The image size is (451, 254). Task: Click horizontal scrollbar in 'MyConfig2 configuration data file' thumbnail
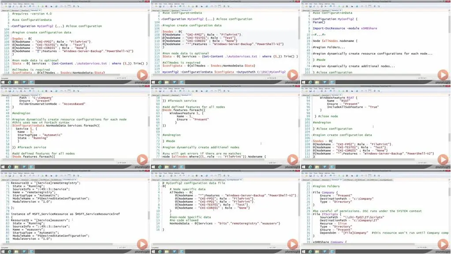(x=212, y=244)
